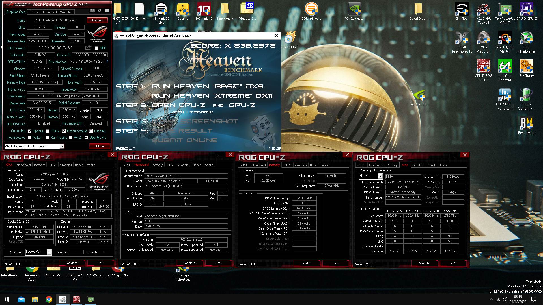543x305 pixels.
Task: Open File Explorer from the taskbar
Action: [x=35, y=299]
